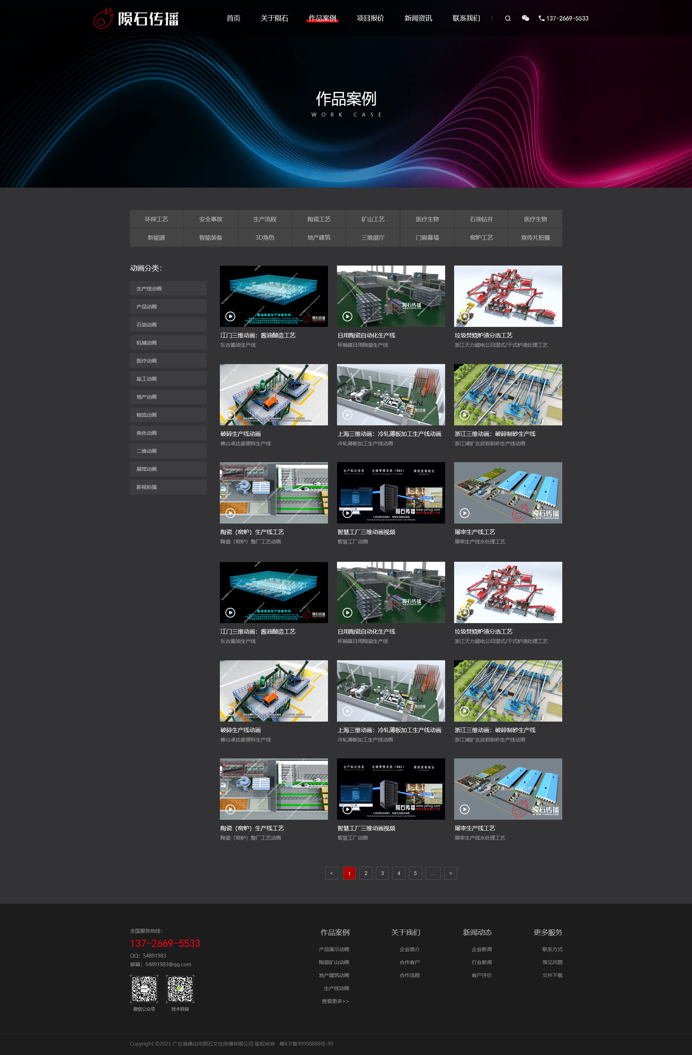Go to previous page with < arrow

[x=331, y=873]
